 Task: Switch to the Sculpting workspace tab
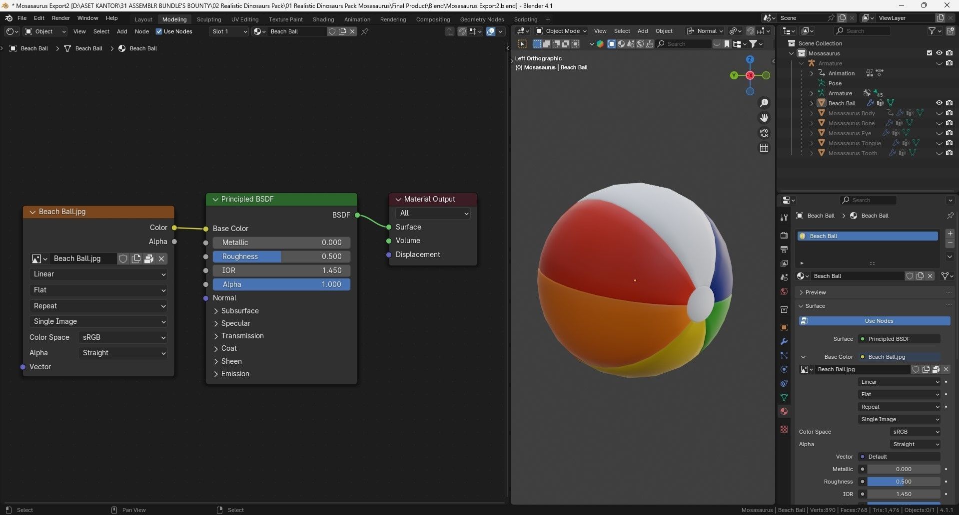(209, 19)
